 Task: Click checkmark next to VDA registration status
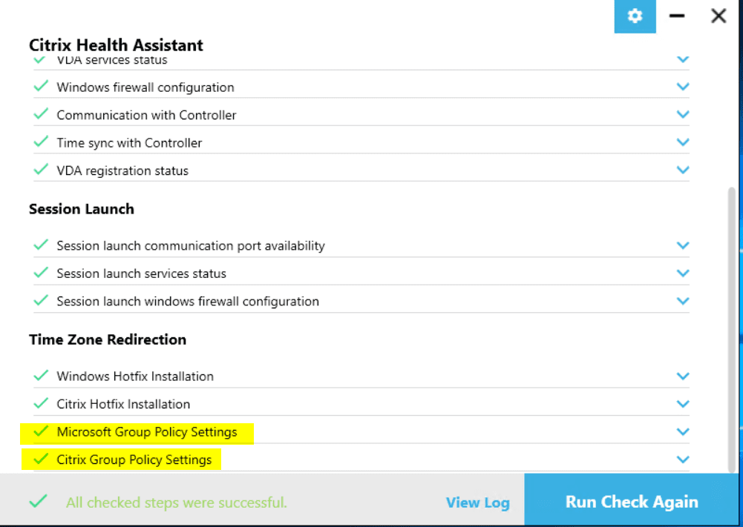pyautogui.click(x=41, y=170)
